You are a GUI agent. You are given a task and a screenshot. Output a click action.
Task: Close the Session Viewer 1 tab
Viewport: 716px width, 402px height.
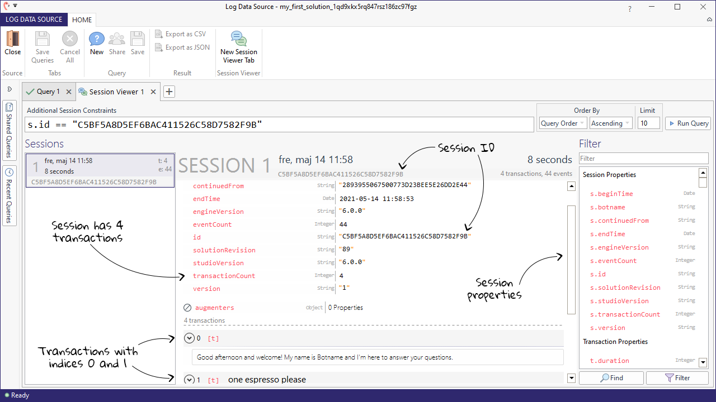coord(153,92)
